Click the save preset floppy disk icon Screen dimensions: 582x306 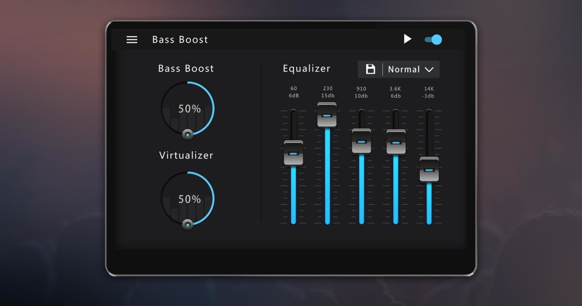371,69
